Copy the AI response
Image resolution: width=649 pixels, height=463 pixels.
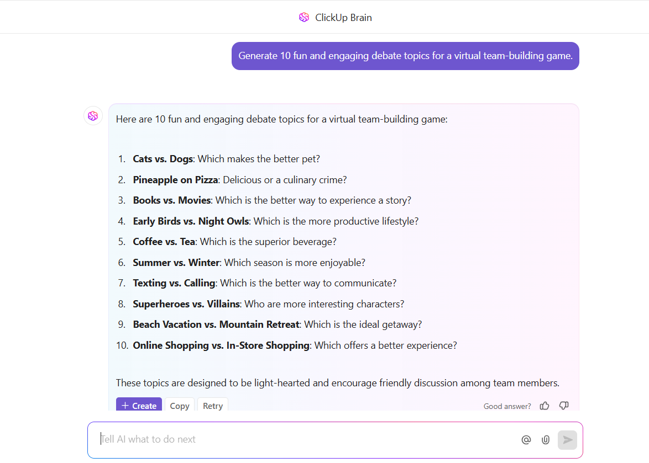[x=180, y=406]
